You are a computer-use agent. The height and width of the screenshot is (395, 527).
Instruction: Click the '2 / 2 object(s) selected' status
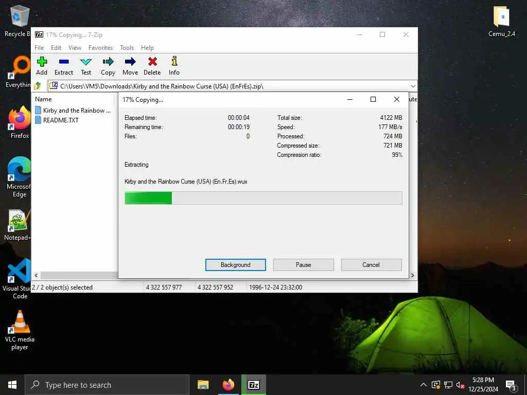[x=62, y=287]
